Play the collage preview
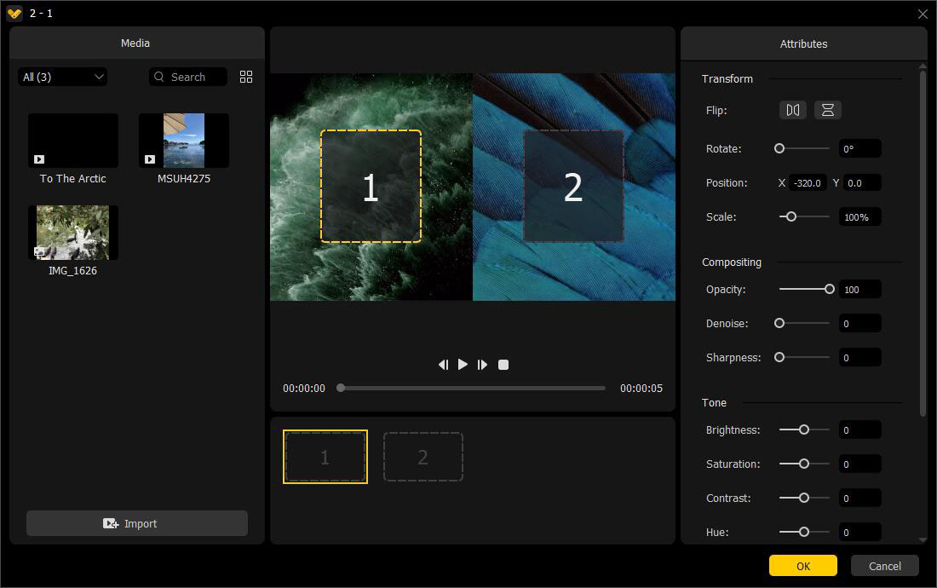This screenshot has width=937, height=588. (463, 364)
